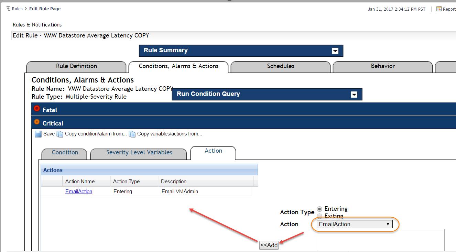456x252 pixels.
Task: Click the red Fatal severity icon
Action: (x=37, y=109)
